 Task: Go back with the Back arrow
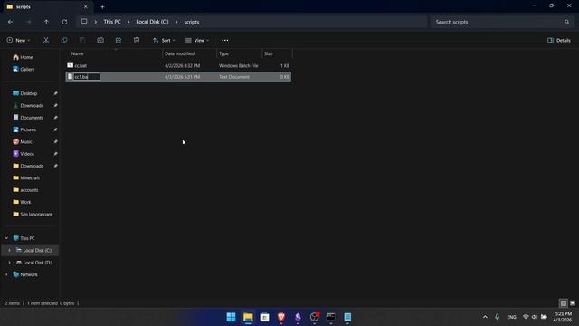coord(10,22)
